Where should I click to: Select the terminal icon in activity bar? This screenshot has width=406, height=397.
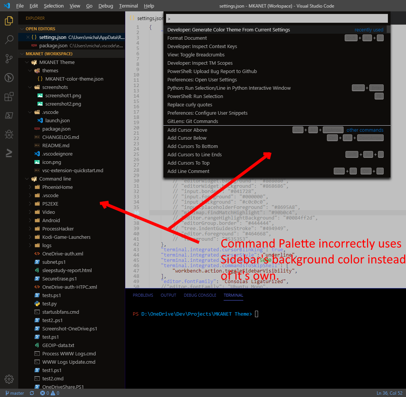9,115
